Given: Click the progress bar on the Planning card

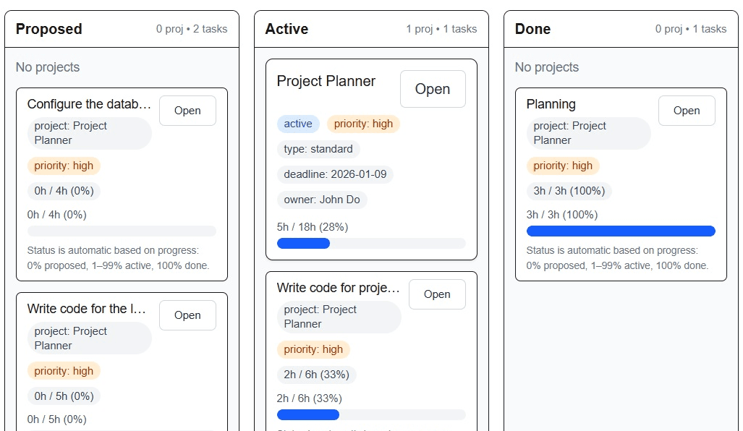Looking at the screenshot, I should pyautogui.click(x=621, y=230).
